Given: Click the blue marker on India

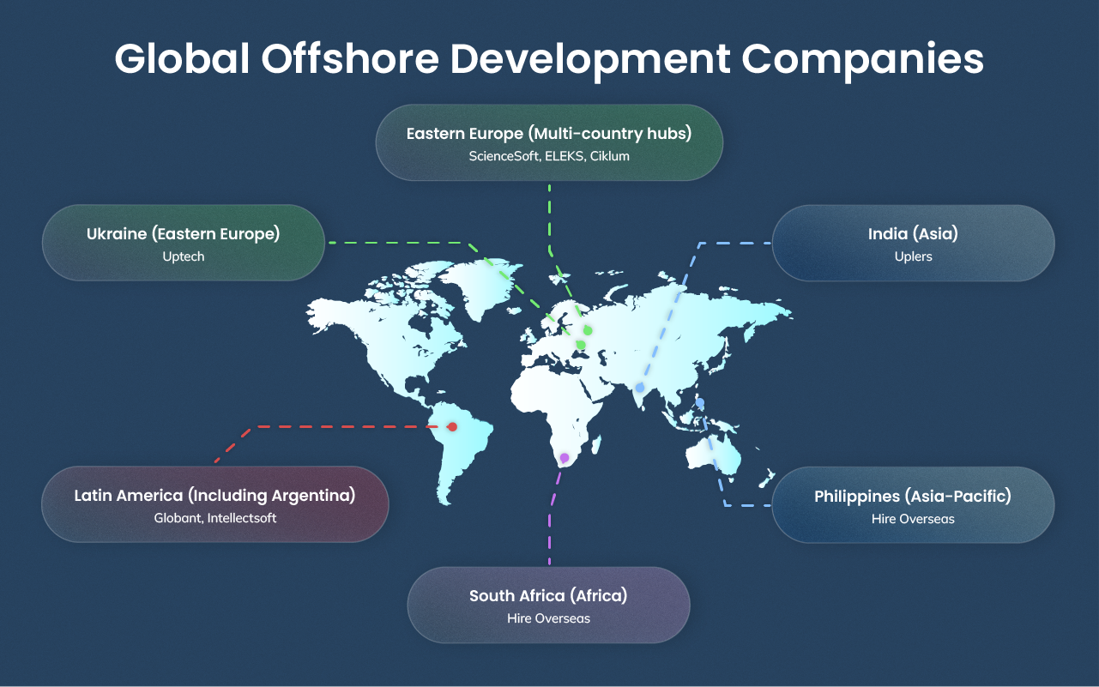Looking at the screenshot, I should coord(640,388).
